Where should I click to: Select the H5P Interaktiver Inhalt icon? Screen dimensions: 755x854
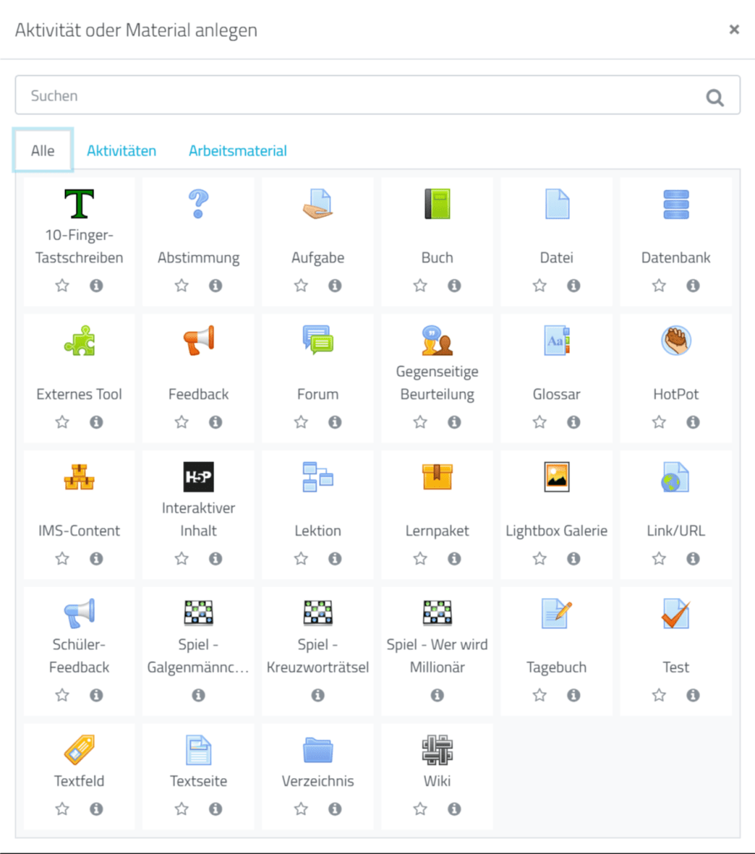[x=198, y=477]
